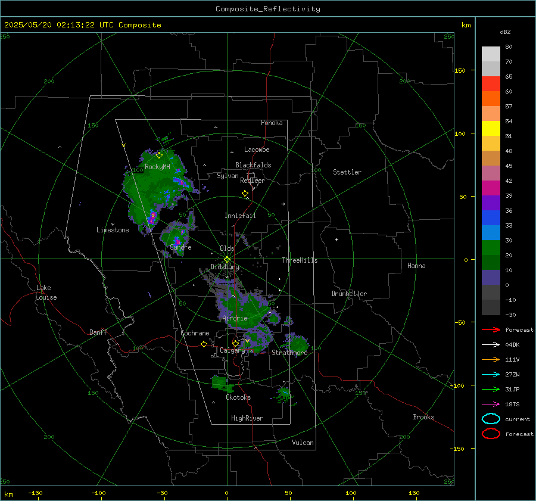536x501 pixels.
Task: Click the Drumheller label
Action: [349, 294]
